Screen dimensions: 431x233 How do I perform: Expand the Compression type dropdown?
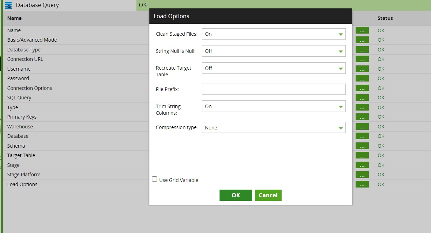(x=341, y=127)
